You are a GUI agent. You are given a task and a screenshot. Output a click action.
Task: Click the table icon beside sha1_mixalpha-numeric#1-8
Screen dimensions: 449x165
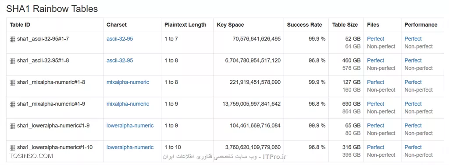12,82
